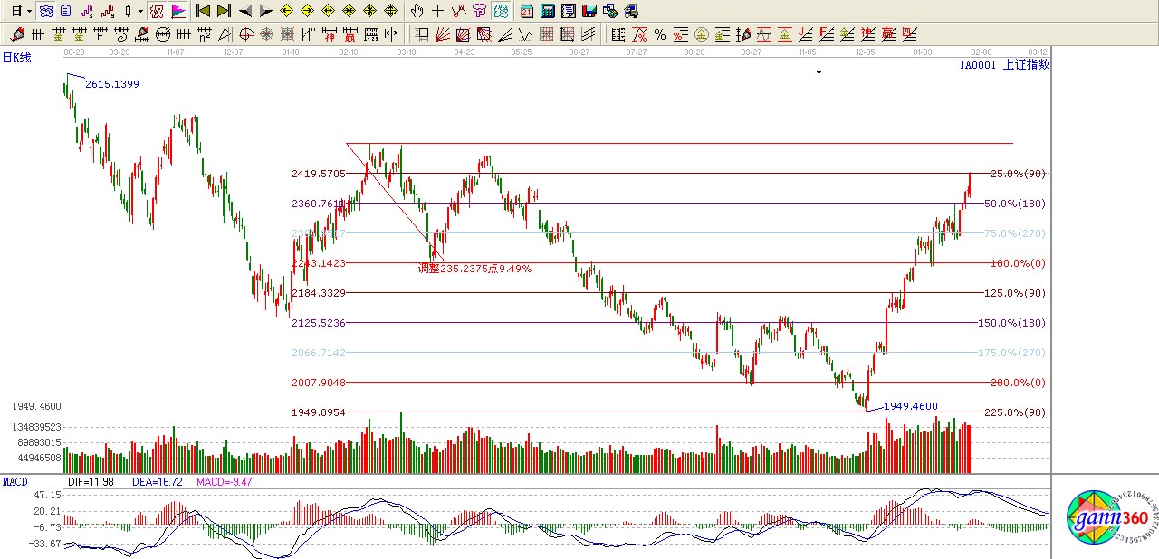This screenshot has height=559, width=1159.
Task: Open the period 日 dropdown arrow
Action: tap(29, 11)
